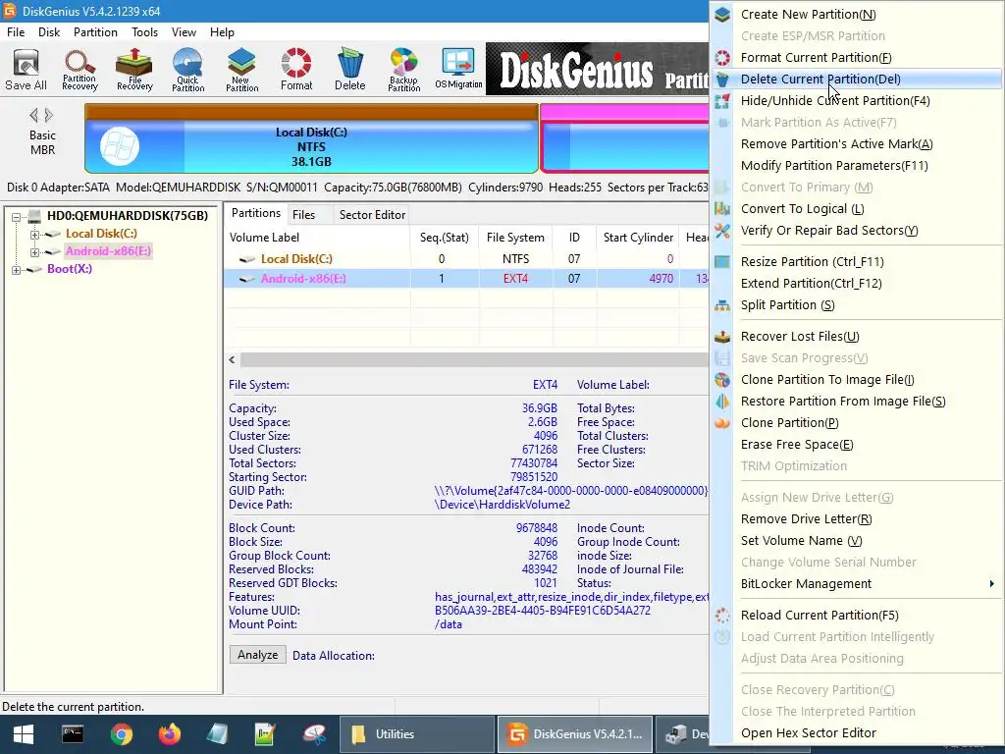Select the Partitions tab
Viewport: 1005px width, 754px height.
click(256, 213)
